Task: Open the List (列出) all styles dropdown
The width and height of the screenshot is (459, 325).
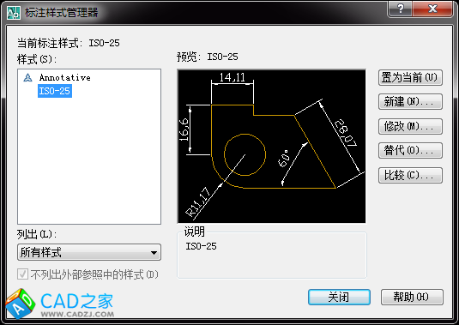Action: tap(89, 252)
